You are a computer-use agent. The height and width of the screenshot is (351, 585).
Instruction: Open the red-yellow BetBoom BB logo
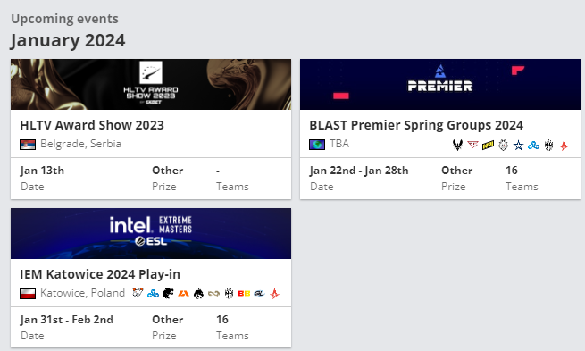(244, 294)
